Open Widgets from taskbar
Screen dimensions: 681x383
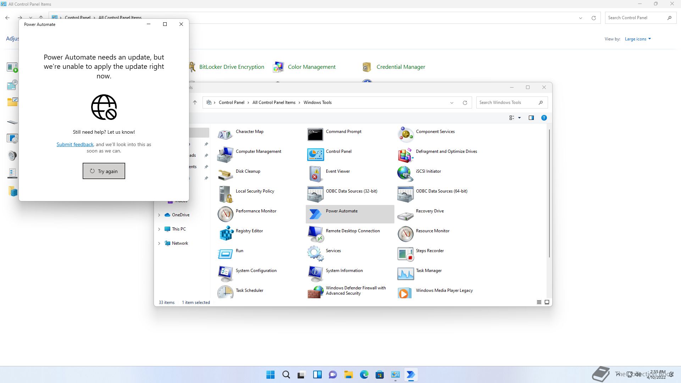coord(317,374)
